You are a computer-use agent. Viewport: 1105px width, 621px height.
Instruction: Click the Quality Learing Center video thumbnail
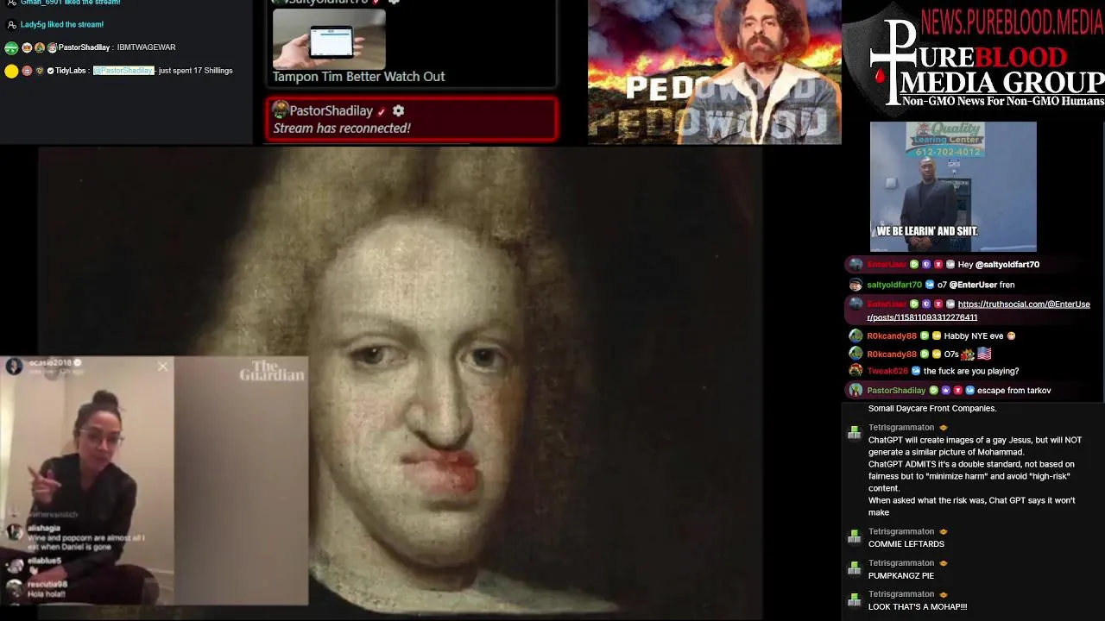pyautogui.click(x=953, y=185)
